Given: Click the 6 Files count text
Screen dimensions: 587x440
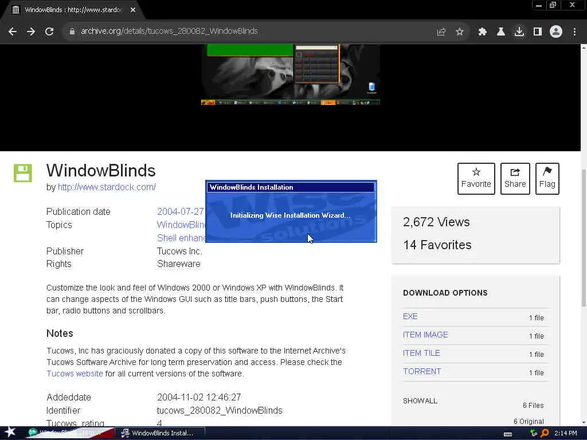Looking at the screenshot, I should point(533,406).
